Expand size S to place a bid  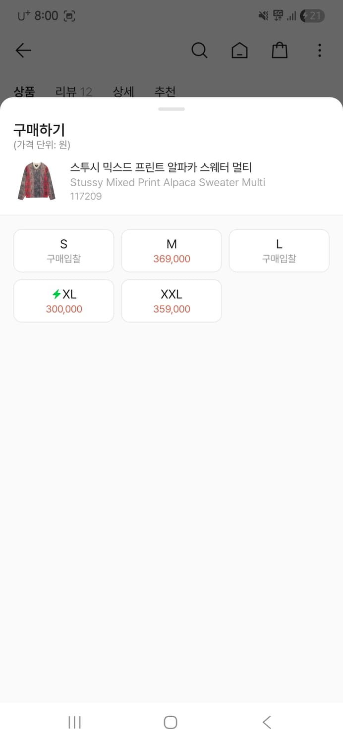coord(63,250)
